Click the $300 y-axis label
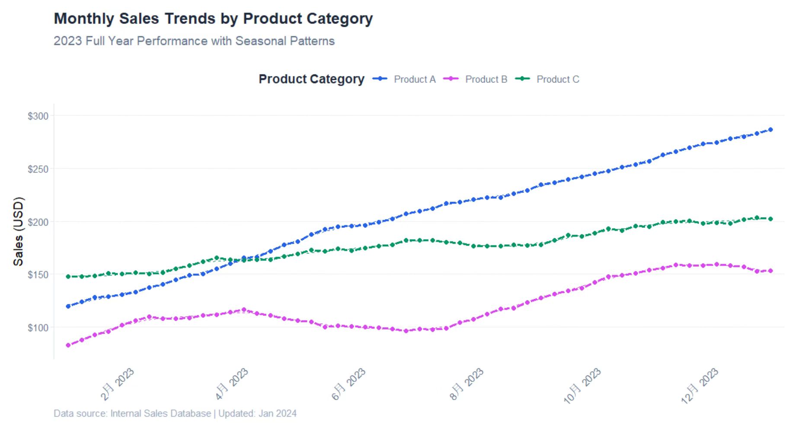 pyautogui.click(x=38, y=116)
